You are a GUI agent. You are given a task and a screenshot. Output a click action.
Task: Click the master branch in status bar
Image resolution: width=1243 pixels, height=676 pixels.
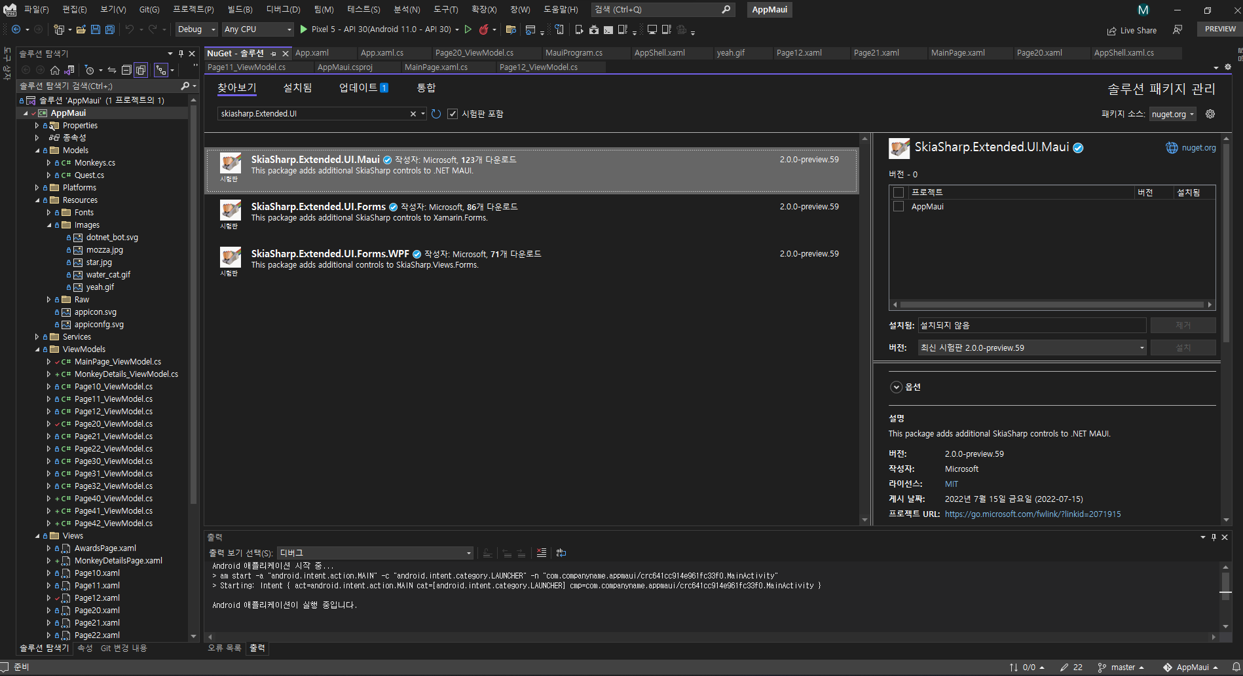1121,667
